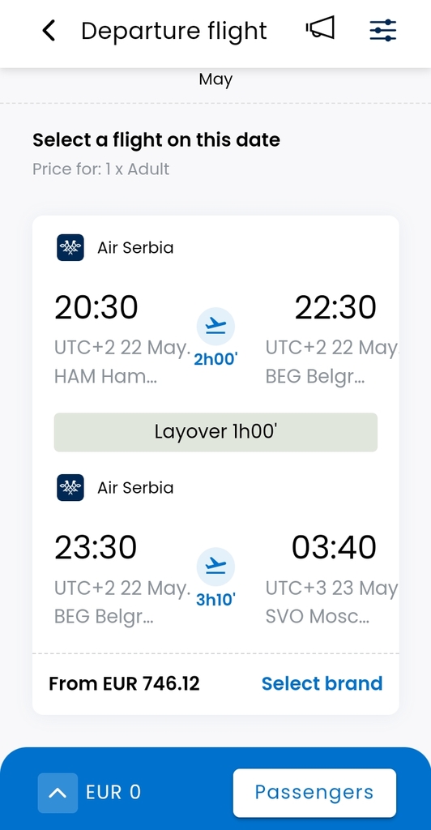Tap the 23:30 departure time from BEG
This screenshot has width=431, height=830.
click(96, 547)
